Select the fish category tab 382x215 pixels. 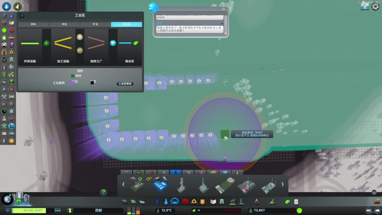[x=225, y=172]
